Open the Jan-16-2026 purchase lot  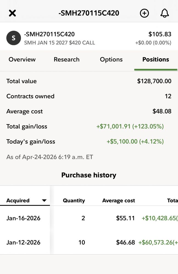pyautogui.click(x=23, y=218)
